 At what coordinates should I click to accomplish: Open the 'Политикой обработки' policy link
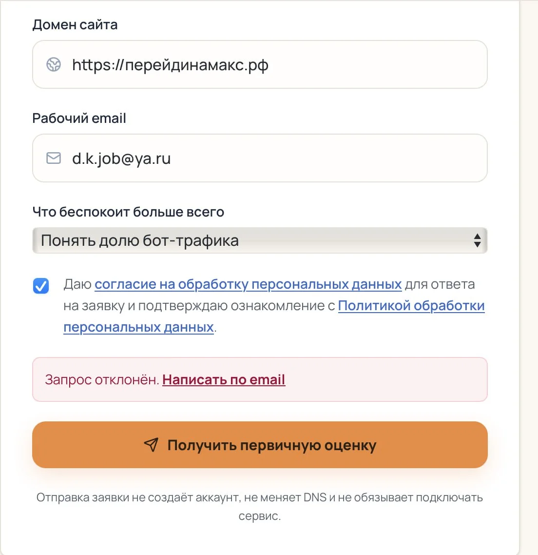411,306
